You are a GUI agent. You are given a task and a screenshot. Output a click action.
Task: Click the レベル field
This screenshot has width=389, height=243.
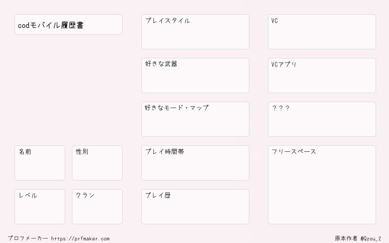(x=40, y=207)
